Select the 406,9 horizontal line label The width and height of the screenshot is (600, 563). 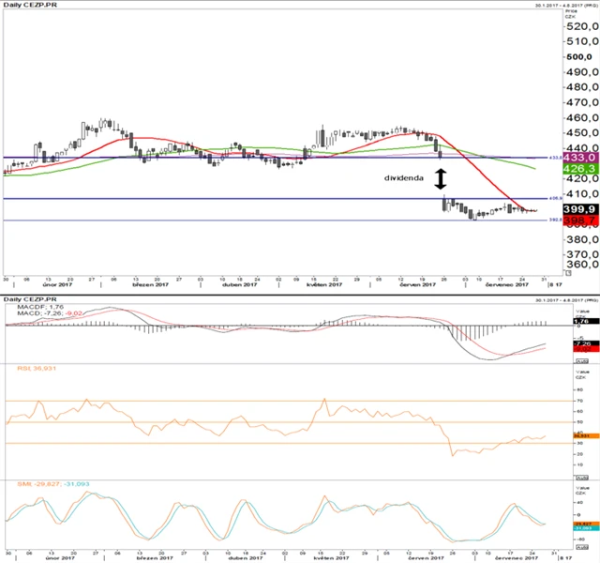pyautogui.click(x=555, y=199)
